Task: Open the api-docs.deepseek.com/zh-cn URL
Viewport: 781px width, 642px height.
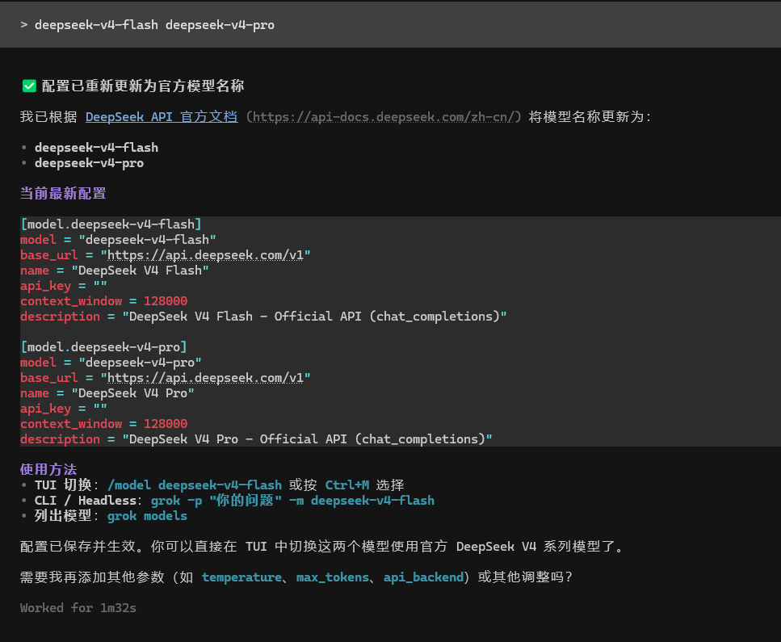Action: pyautogui.click(x=384, y=117)
